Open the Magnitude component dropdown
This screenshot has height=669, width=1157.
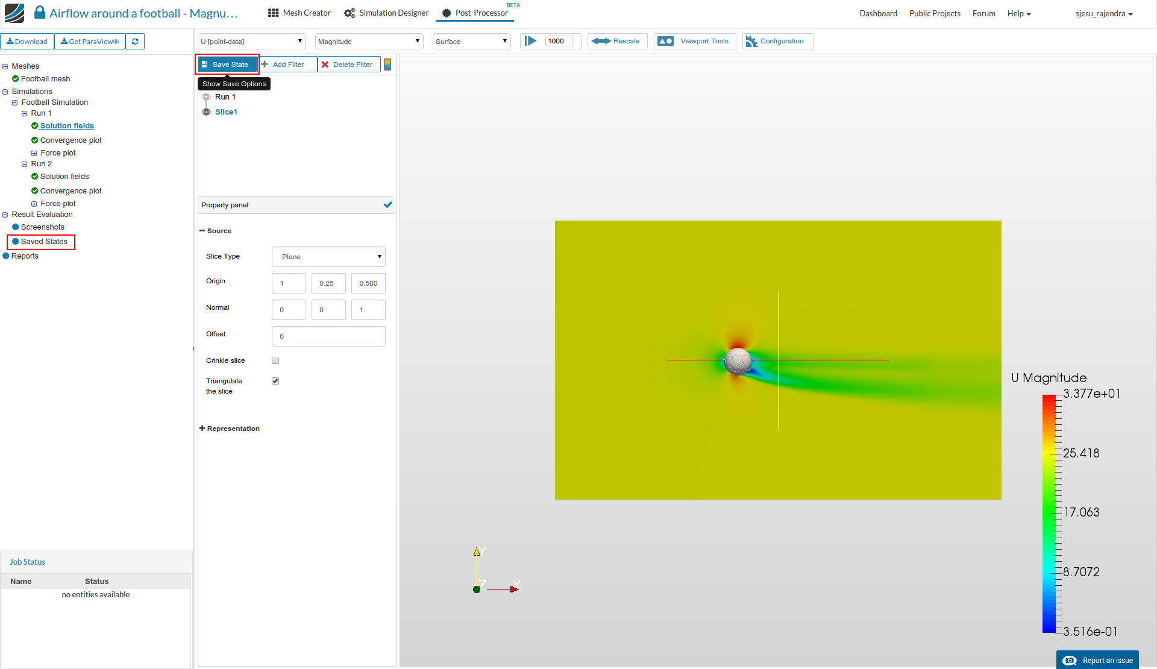[x=369, y=42]
